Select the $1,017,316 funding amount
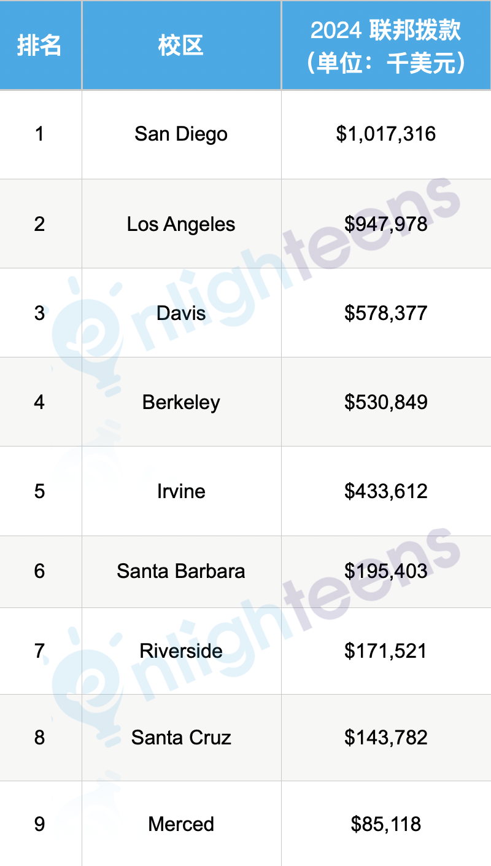Image resolution: width=491 pixels, height=866 pixels. tap(386, 134)
